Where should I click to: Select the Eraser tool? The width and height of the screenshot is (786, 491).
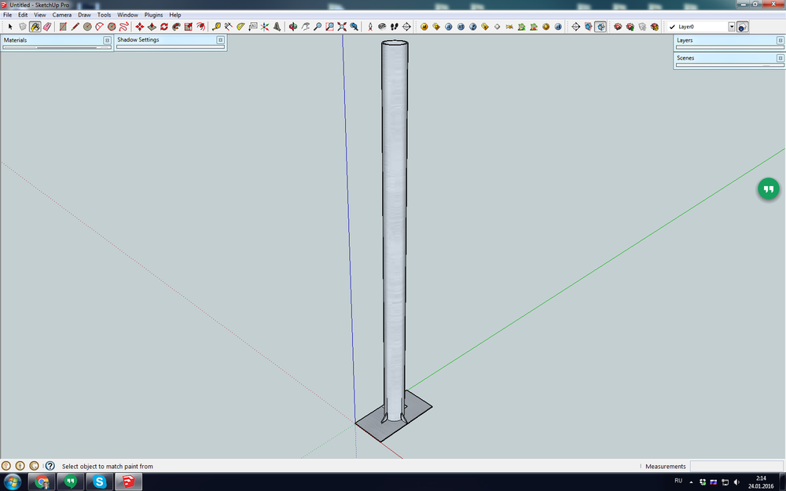pyautogui.click(x=48, y=26)
